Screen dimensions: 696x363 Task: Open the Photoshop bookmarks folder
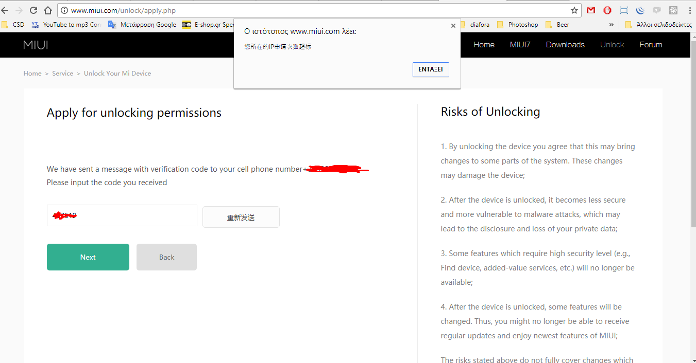tap(518, 25)
